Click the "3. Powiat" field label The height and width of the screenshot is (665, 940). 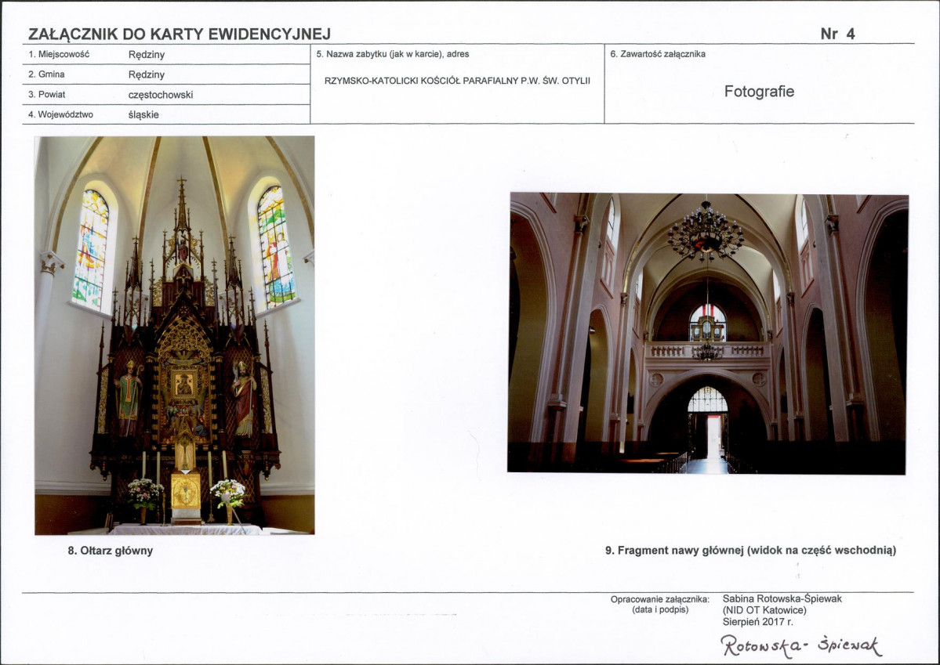[x=47, y=95]
